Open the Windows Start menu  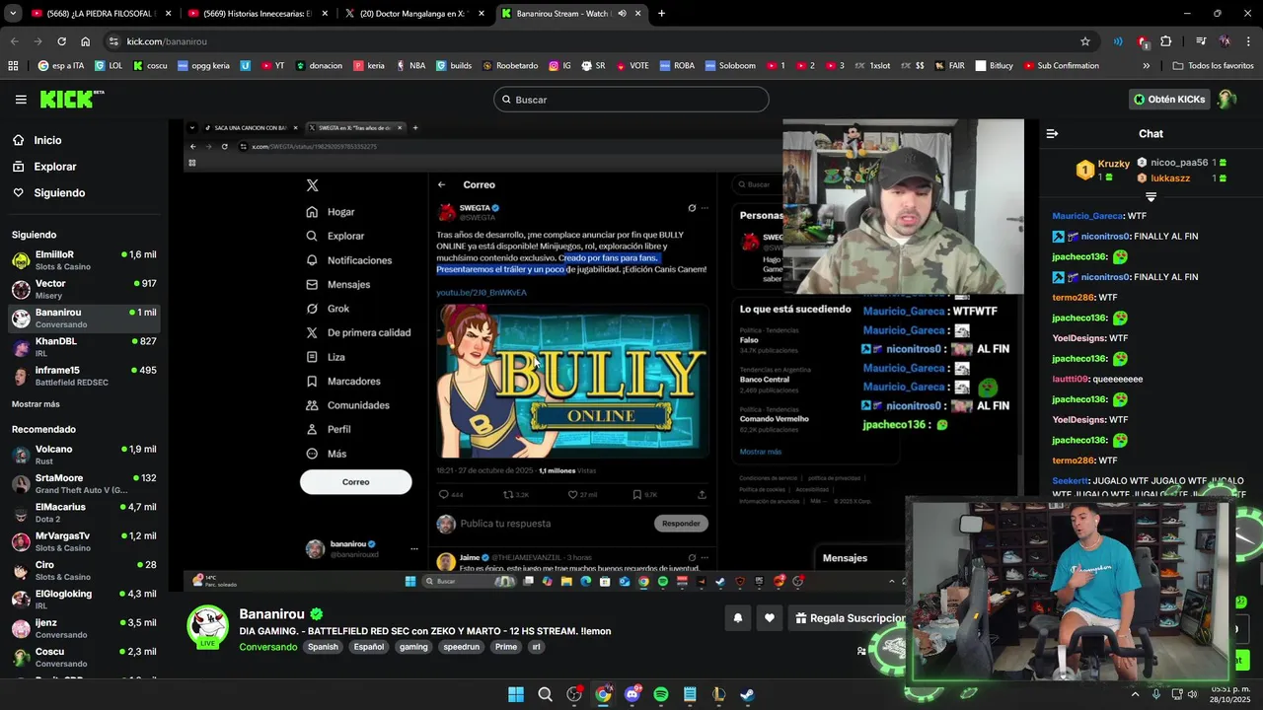pyautogui.click(x=516, y=694)
